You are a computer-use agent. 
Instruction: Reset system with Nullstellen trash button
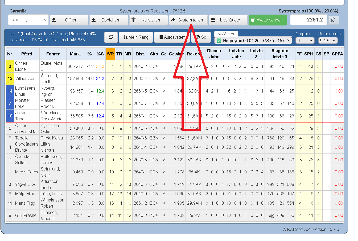149,20
